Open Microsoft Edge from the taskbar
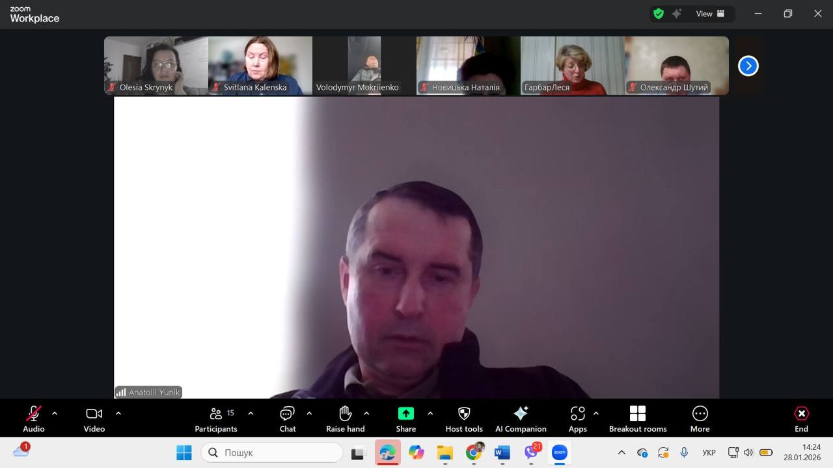The image size is (833, 468). click(388, 452)
